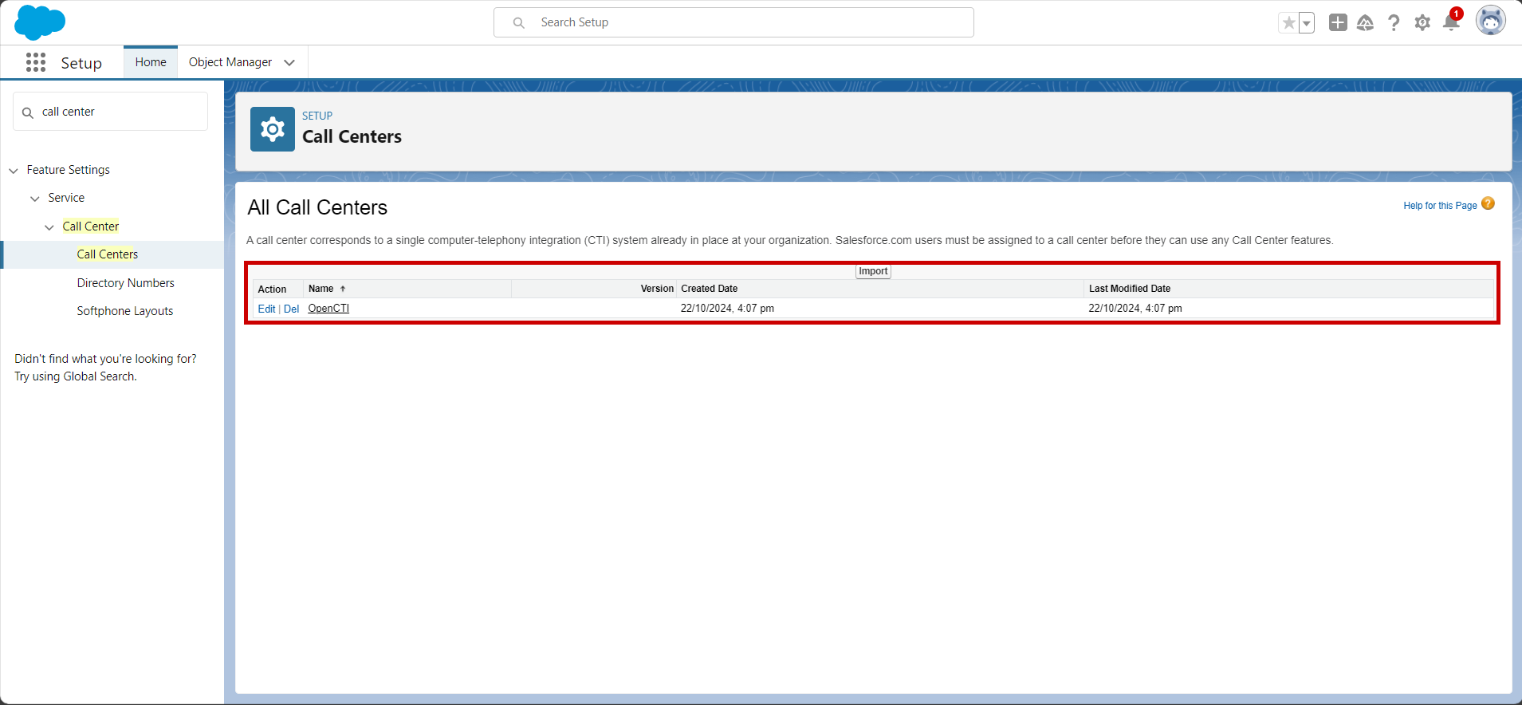The height and width of the screenshot is (705, 1522).
Task: Click the Action column header
Action: [272, 289]
